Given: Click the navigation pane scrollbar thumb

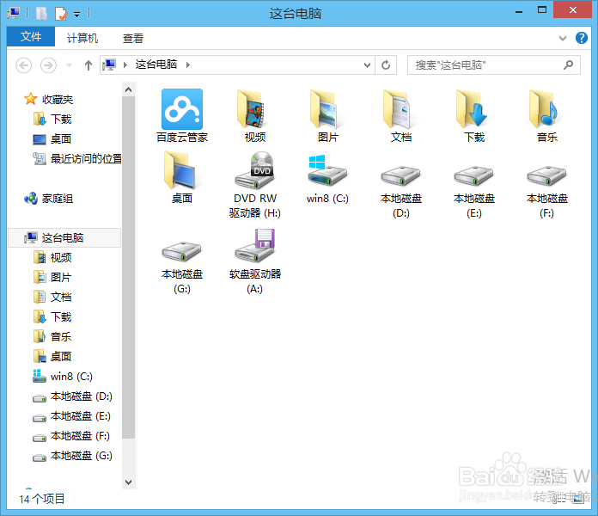Looking at the screenshot, I should (x=129, y=267).
